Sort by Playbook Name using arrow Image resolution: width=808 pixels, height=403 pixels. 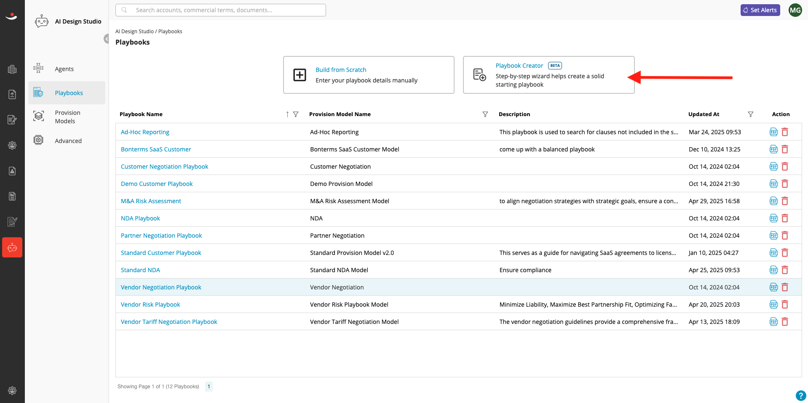tap(287, 114)
